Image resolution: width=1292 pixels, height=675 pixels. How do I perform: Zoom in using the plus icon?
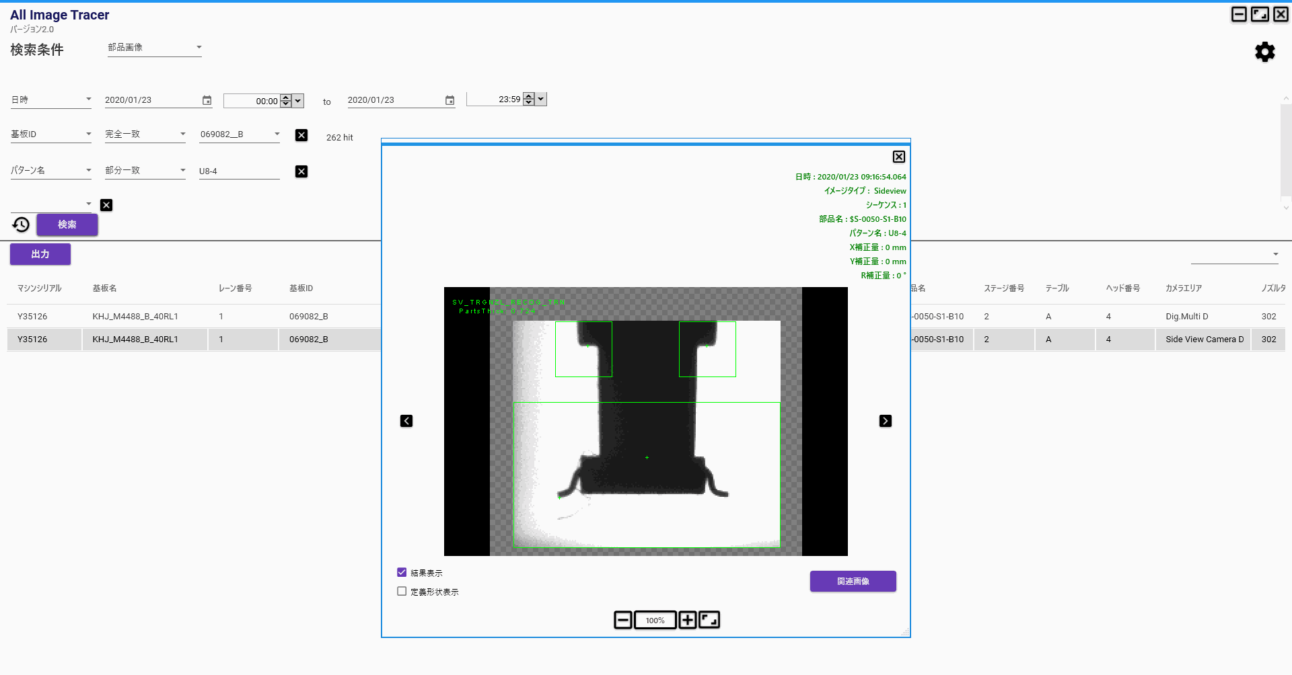688,620
